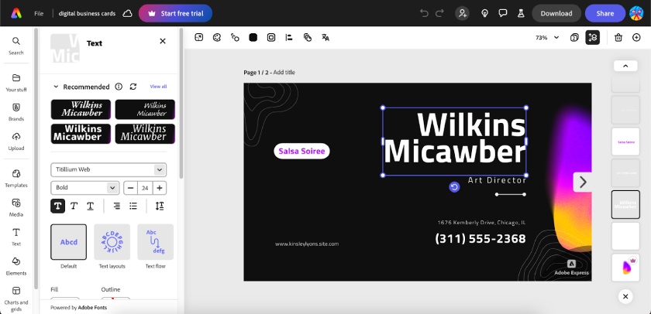This screenshot has width=651, height=314.
Task: Click Add title next to Page 1 / 2
Action: point(284,72)
